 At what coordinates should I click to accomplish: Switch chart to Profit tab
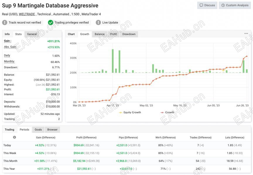tap(113, 34)
